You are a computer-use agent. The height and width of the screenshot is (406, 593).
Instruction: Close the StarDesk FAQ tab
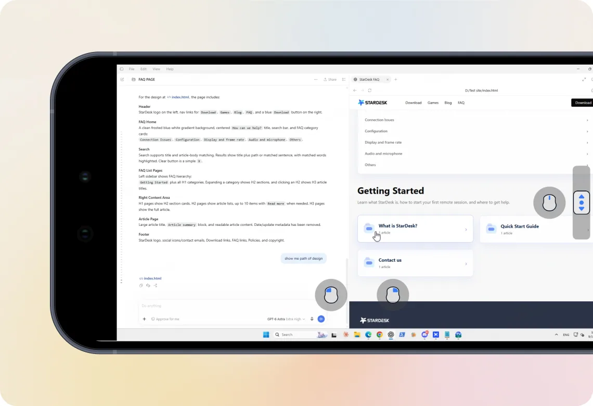387,80
